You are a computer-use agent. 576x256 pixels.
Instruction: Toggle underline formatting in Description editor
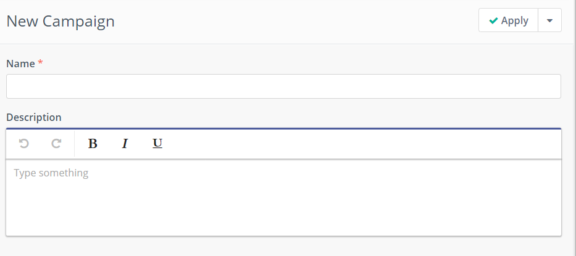(157, 144)
